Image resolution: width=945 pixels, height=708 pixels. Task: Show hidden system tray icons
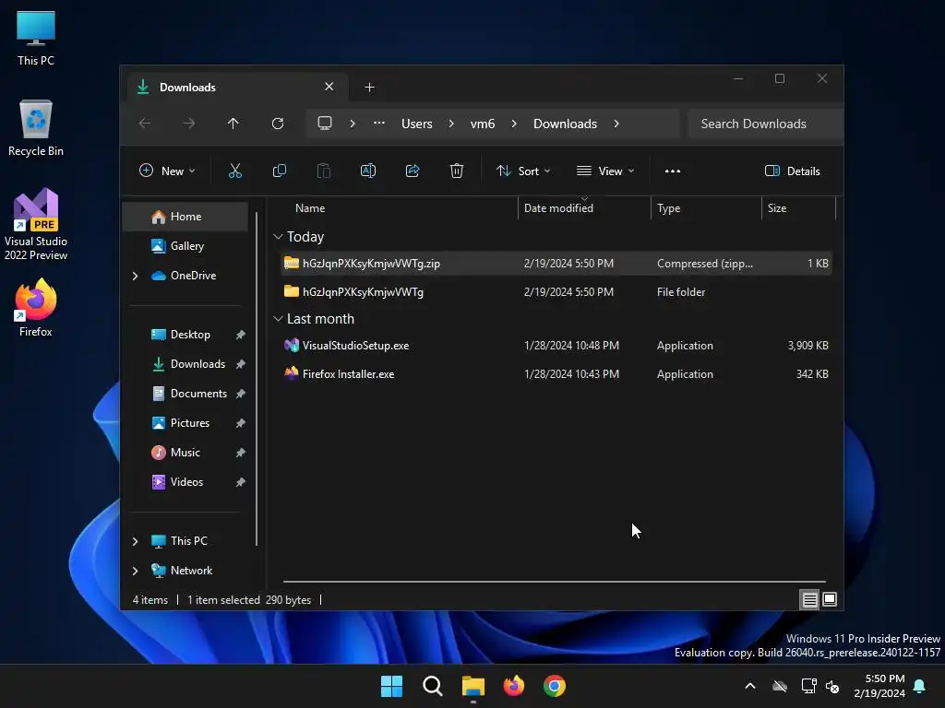749,686
